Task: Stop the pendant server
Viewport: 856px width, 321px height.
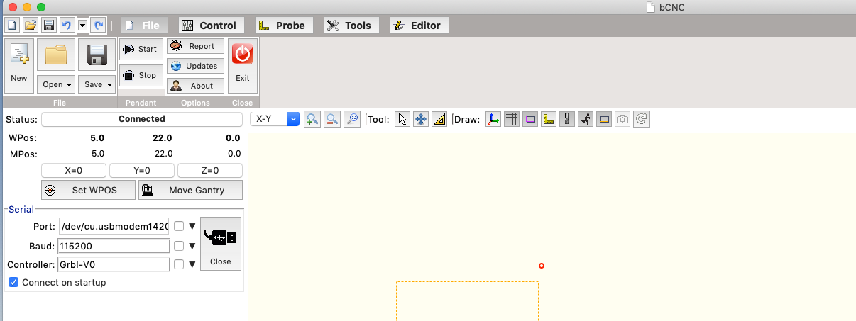Action: click(x=141, y=75)
